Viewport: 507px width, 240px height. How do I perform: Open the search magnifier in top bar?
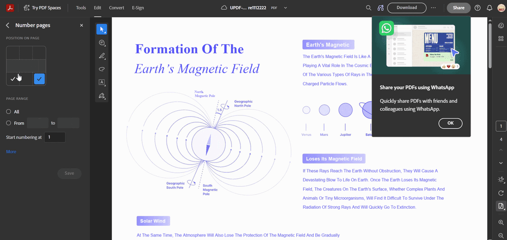pyautogui.click(x=368, y=8)
